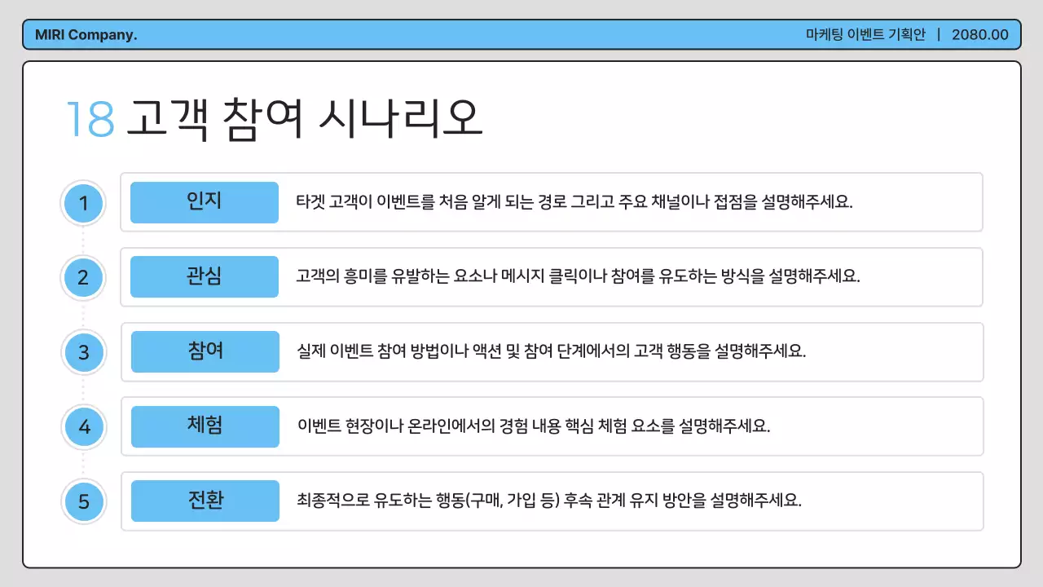This screenshot has height=587, width=1043.
Task: Select the blue '전환' stage label
Action: 204,501
